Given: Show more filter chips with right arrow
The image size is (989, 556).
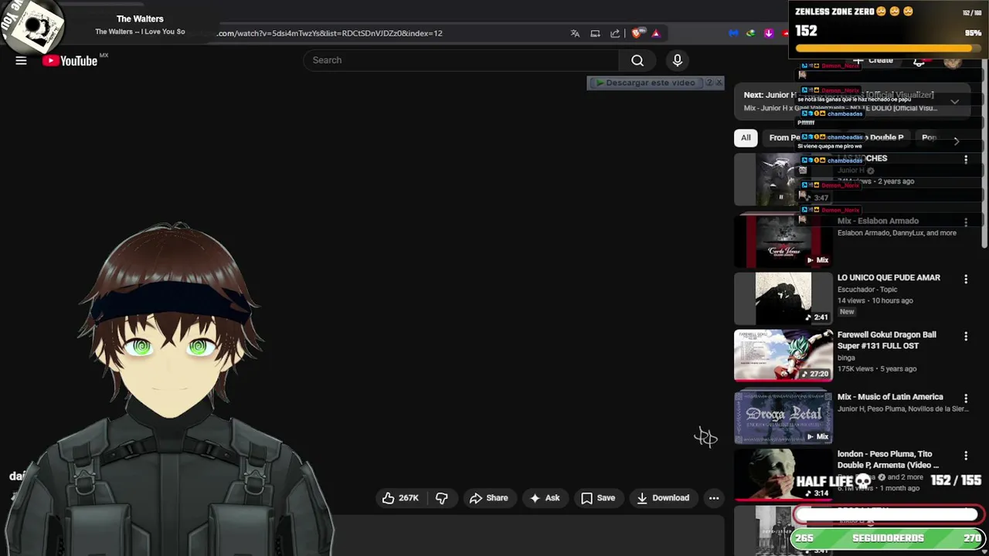Looking at the screenshot, I should [x=957, y=141].
